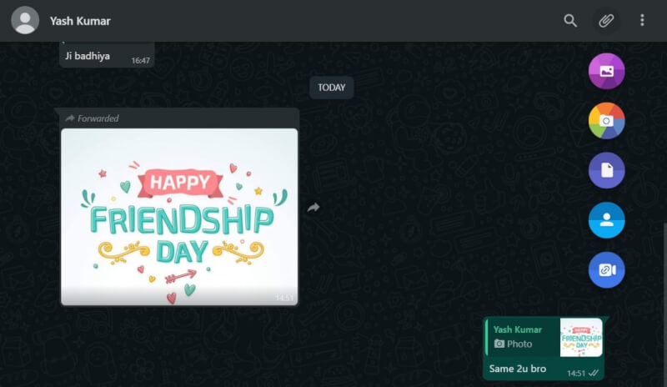Click the double-tick read receipt icon
667x387 pixels.
[594, 374]
